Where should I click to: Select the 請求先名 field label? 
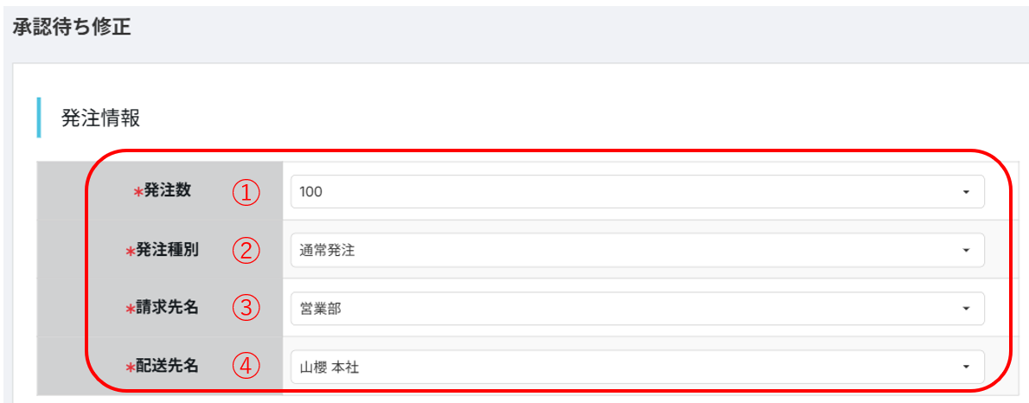pos(165,307)
